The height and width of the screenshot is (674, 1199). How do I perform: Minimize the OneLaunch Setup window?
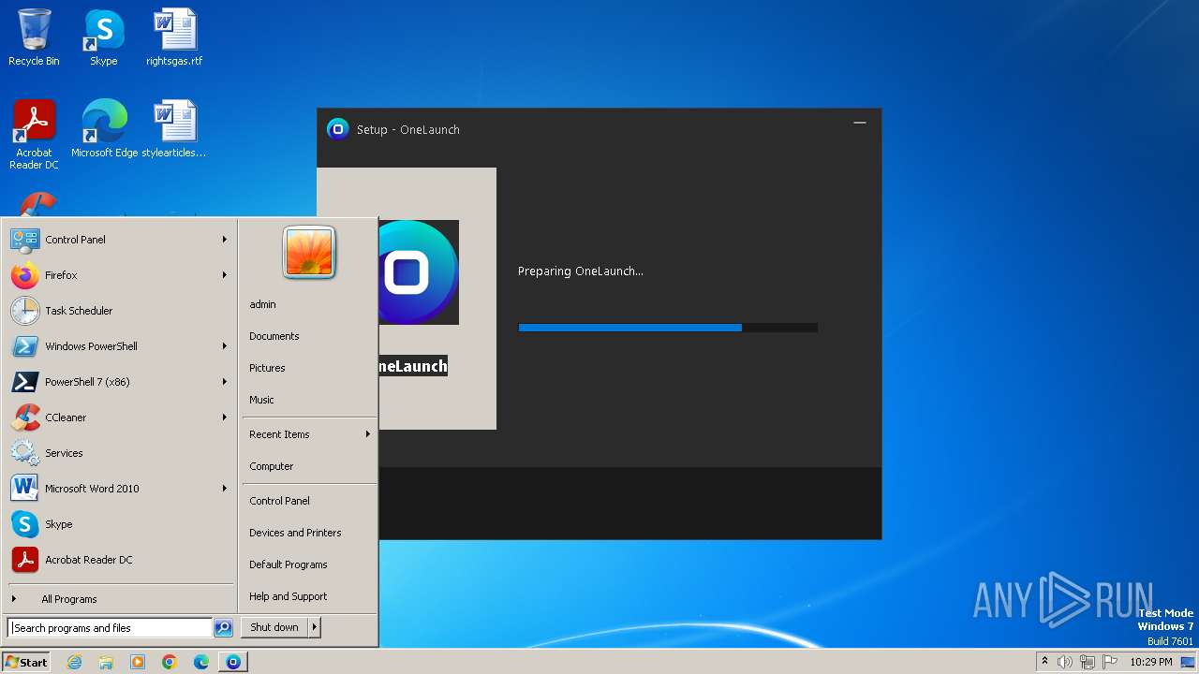(860, 123)
